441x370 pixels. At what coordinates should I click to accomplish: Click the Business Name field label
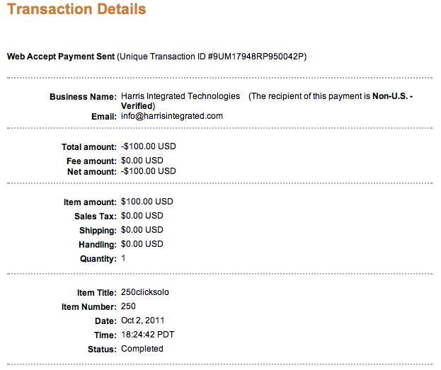83,96
